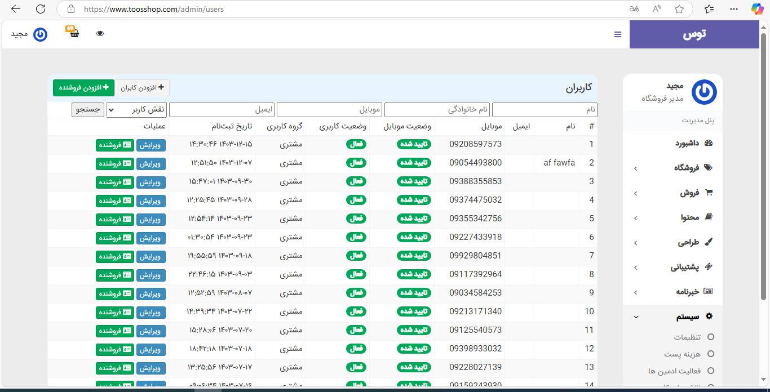
Task: Open the Copilot icon in the browser toolbar
Action: coord(757,9)
